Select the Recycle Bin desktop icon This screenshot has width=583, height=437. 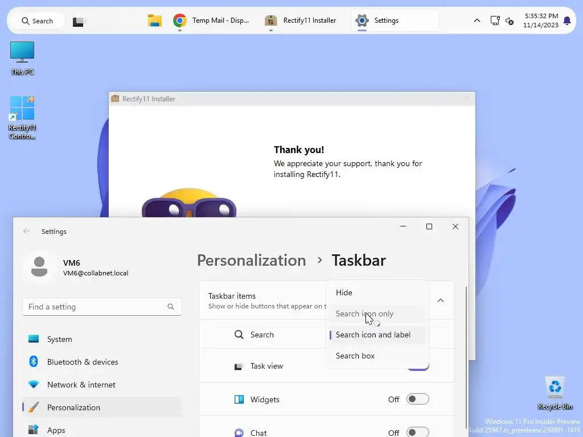tap(555, 393)
